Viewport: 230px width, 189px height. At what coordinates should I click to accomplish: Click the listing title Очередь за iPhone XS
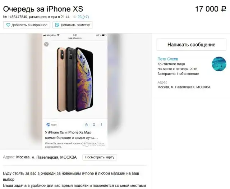tap(43, 9)
